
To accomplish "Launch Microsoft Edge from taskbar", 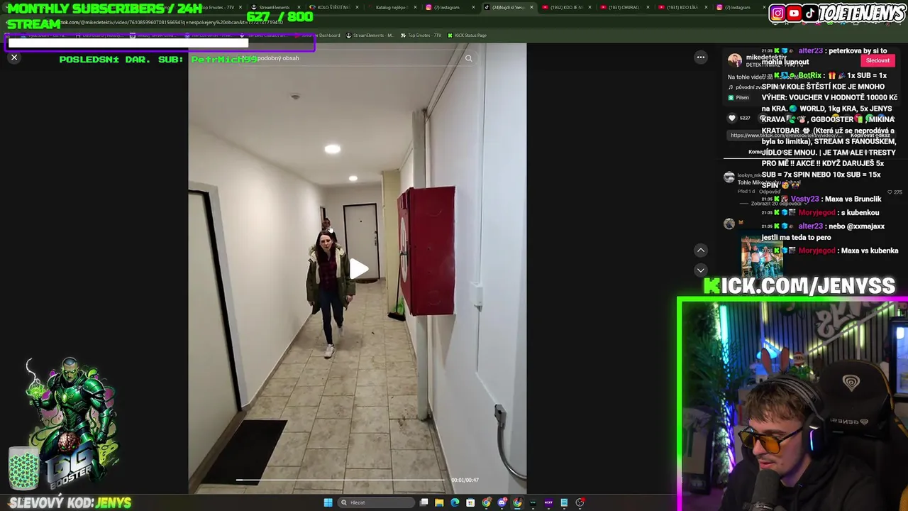I will (x=455, y=502).
